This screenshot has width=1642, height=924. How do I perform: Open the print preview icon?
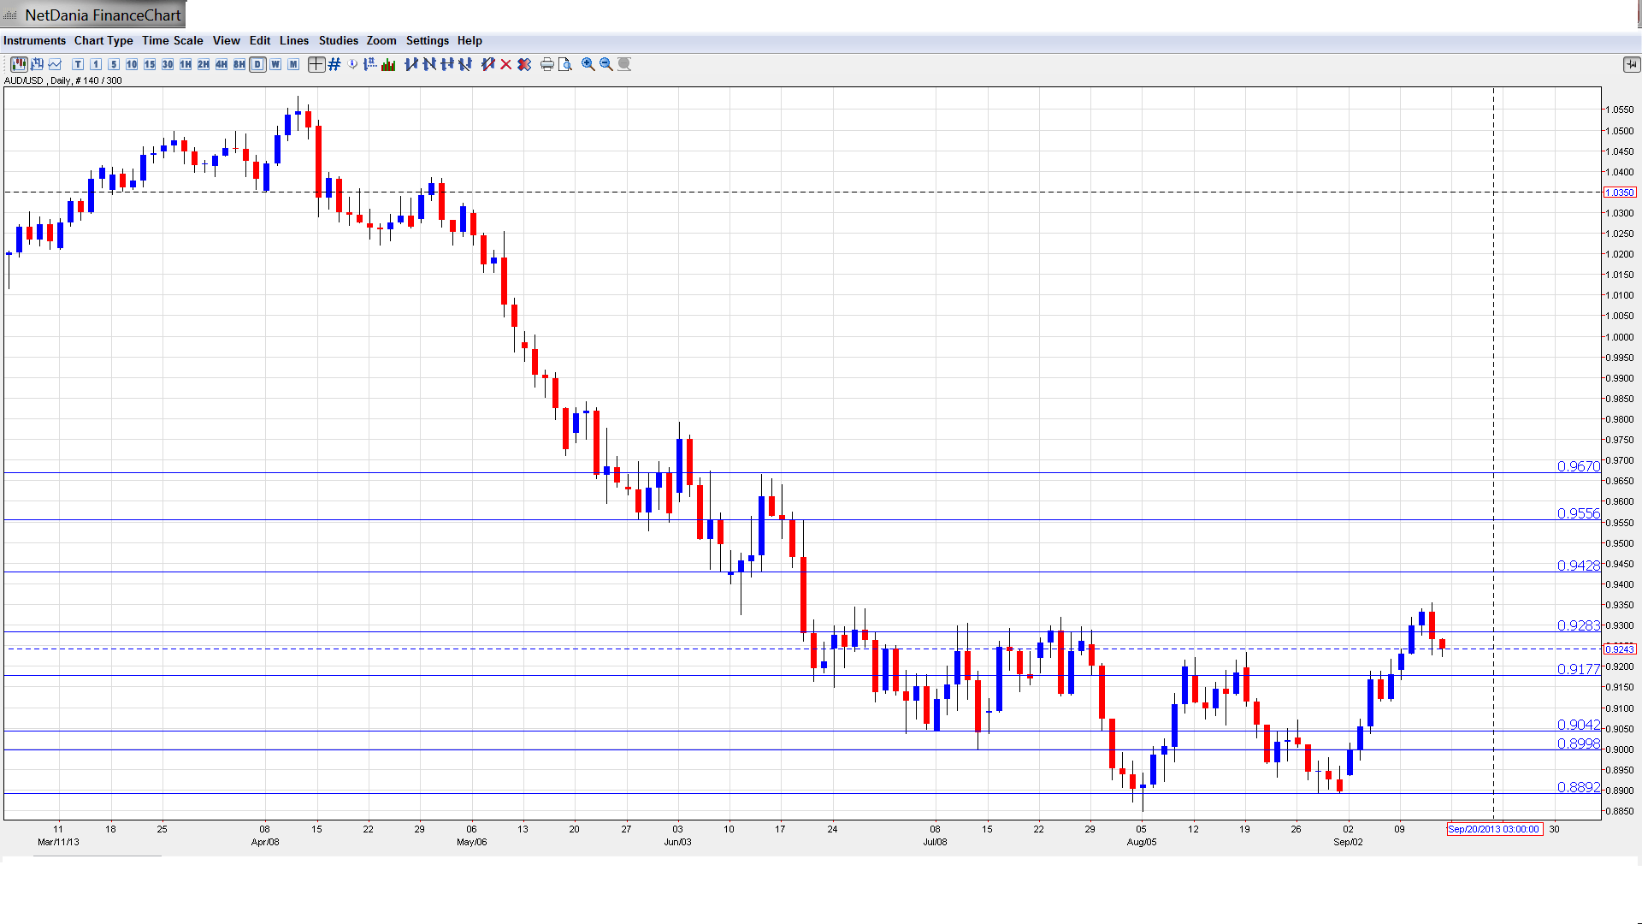(565, 64)
